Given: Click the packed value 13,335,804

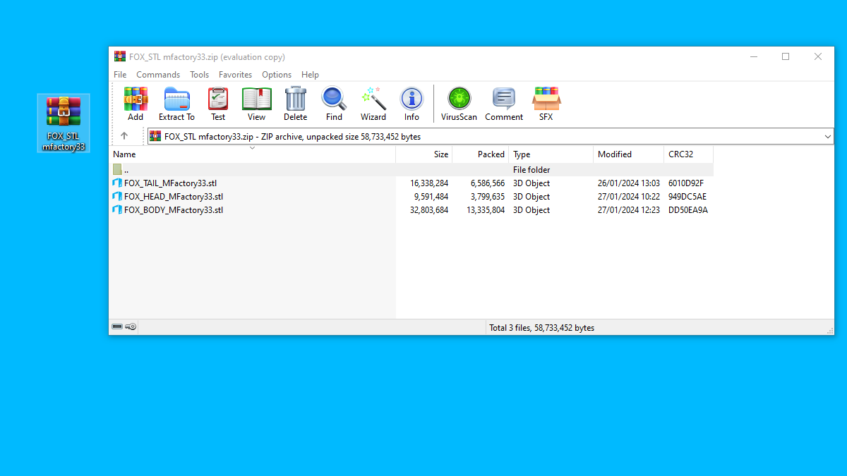Looking at the screenshot, I should click(x=486, y=210).
